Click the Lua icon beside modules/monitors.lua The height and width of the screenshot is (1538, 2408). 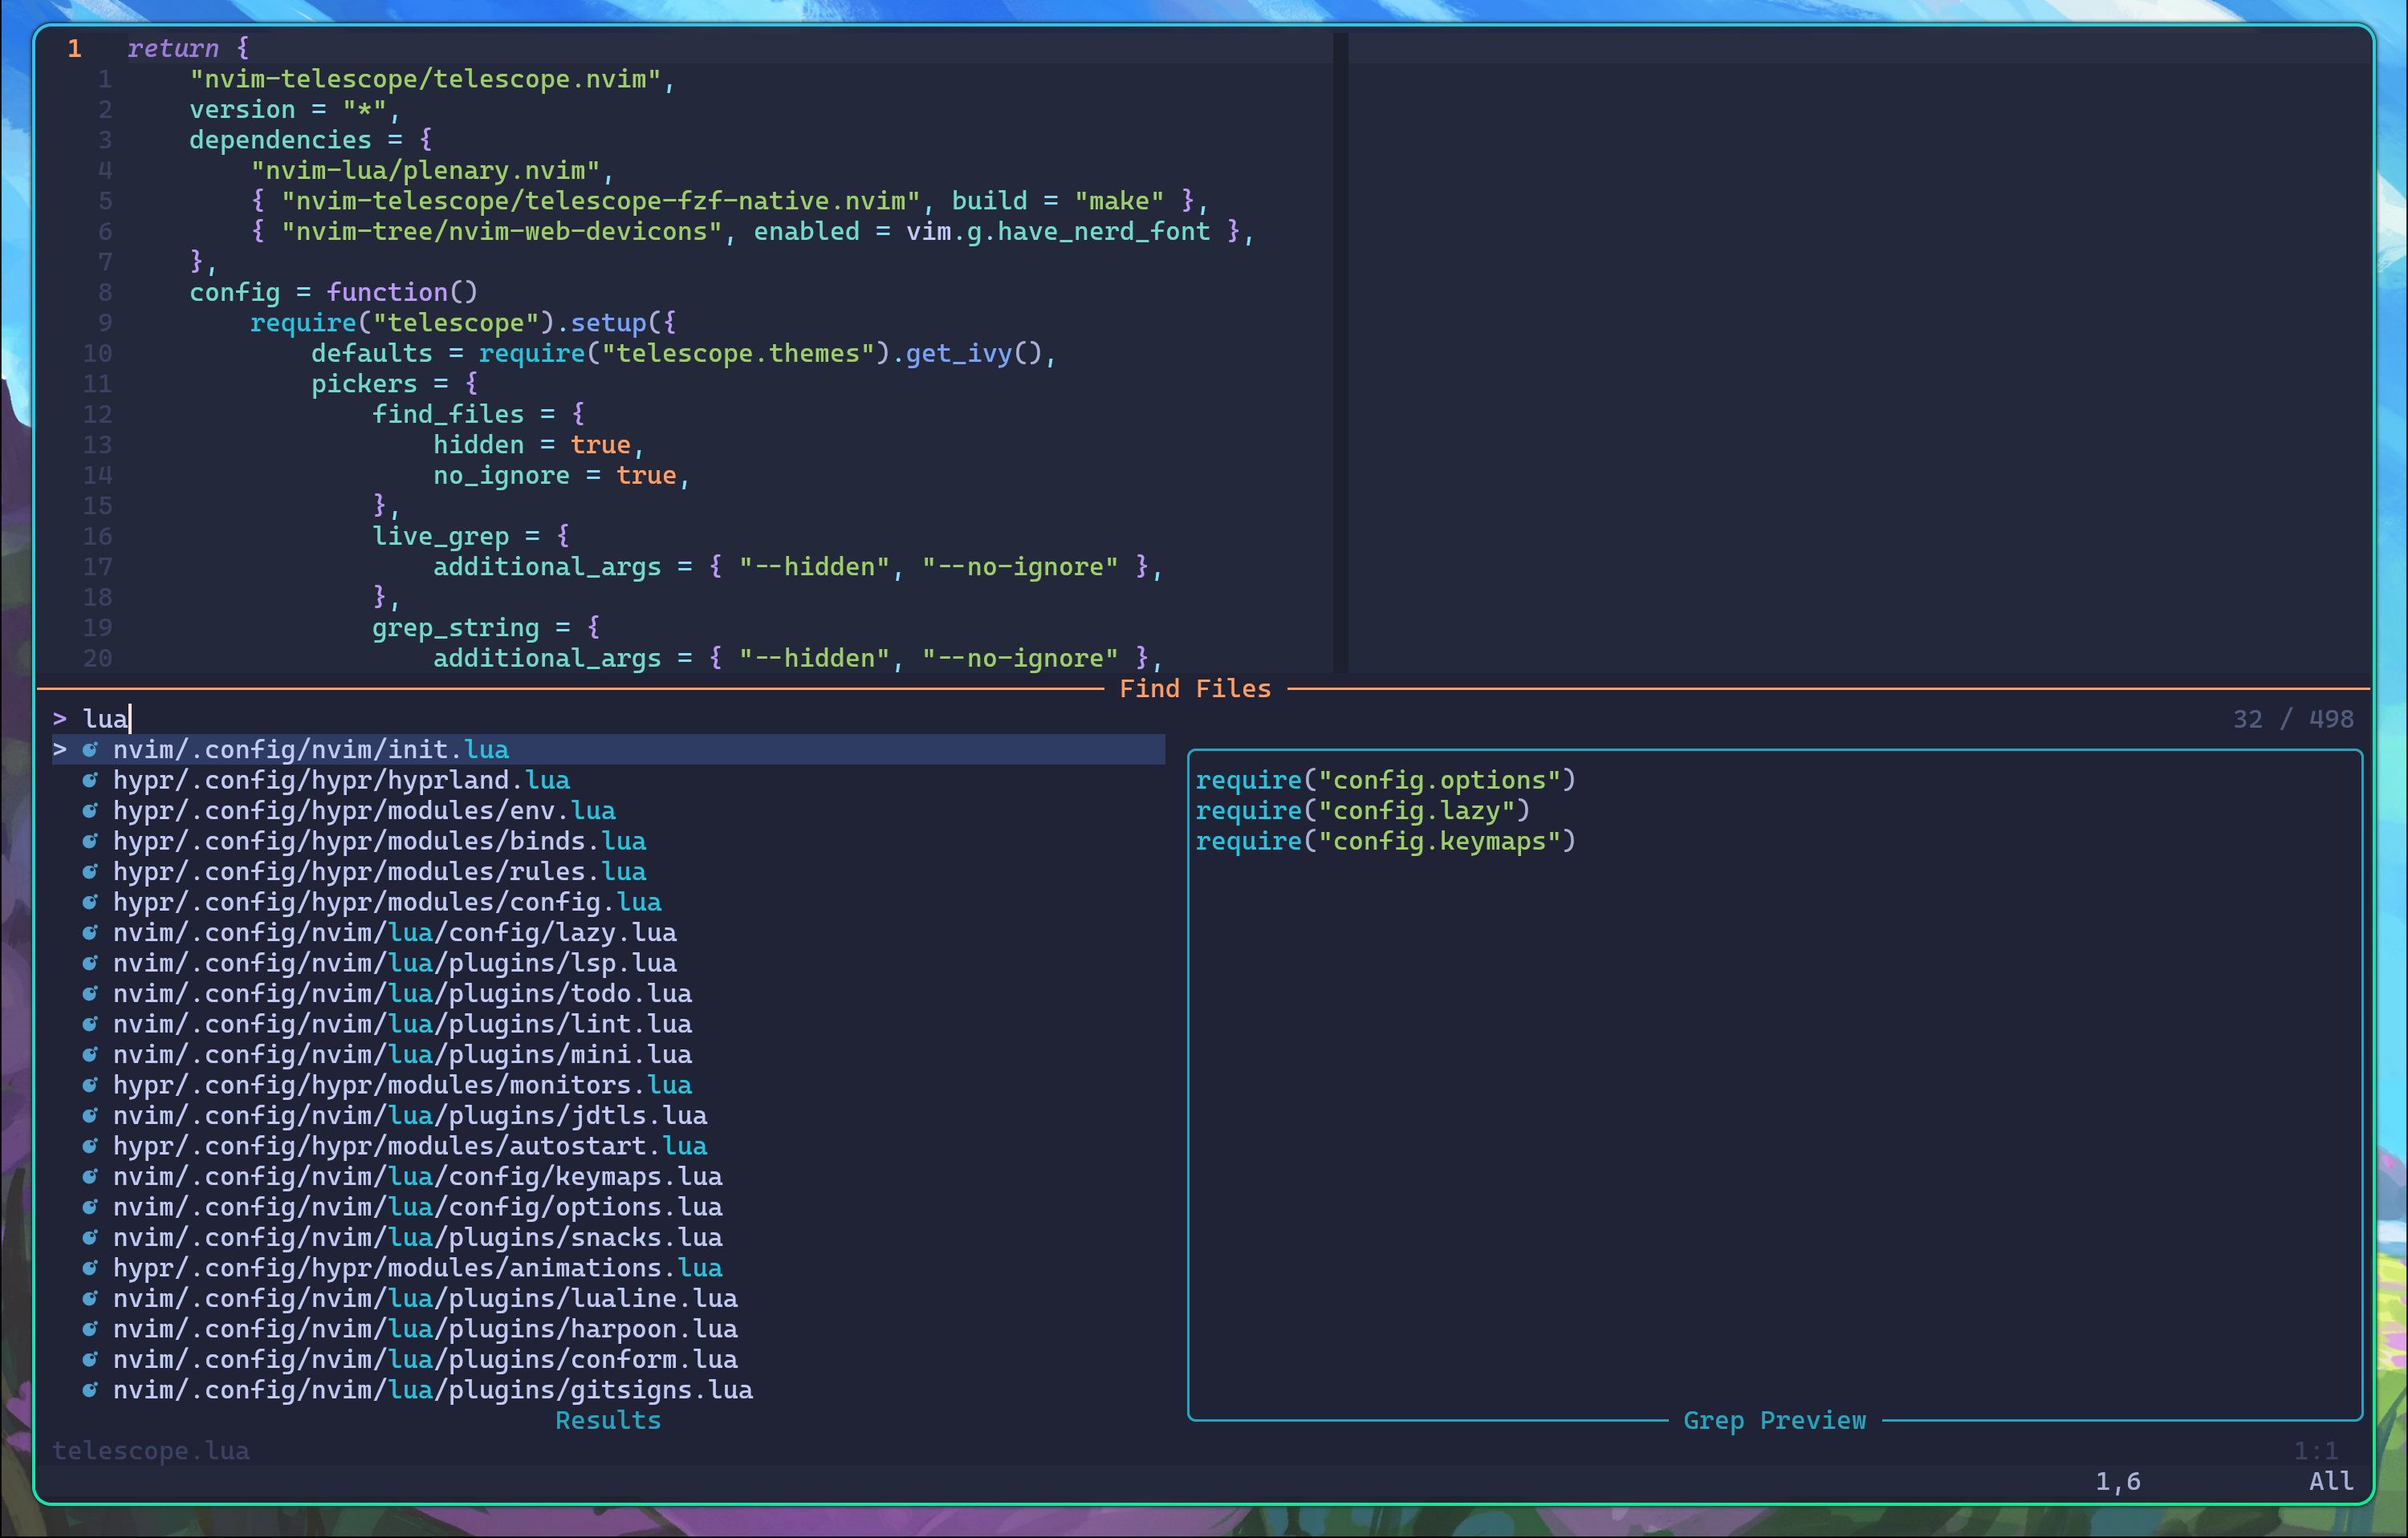(x=90, y=1086)
